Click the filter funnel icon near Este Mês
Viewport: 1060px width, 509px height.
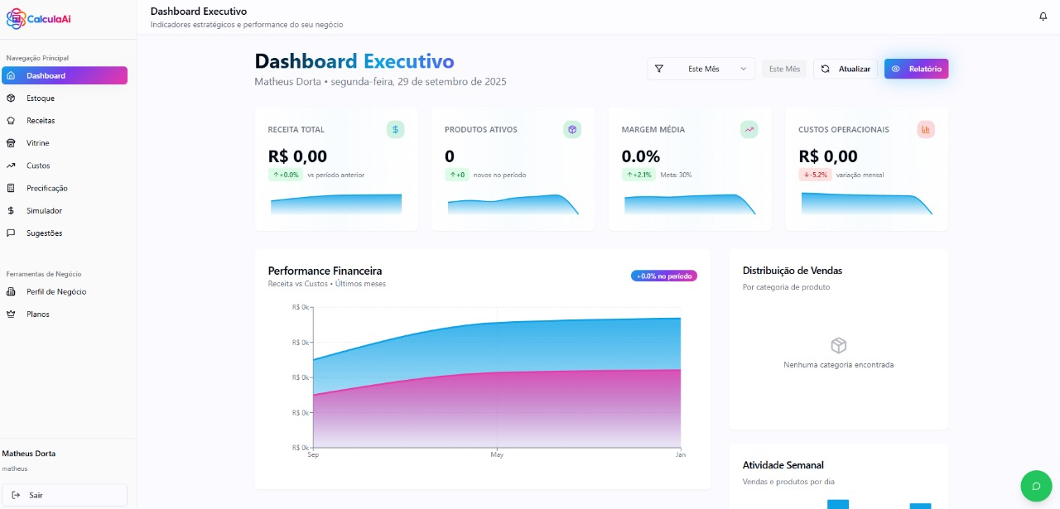click(660, 69)
